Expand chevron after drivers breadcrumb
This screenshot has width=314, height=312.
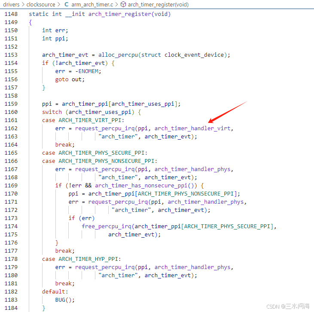23,4
